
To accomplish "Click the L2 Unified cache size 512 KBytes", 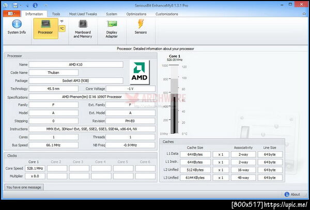I will [x=195, y=170].
